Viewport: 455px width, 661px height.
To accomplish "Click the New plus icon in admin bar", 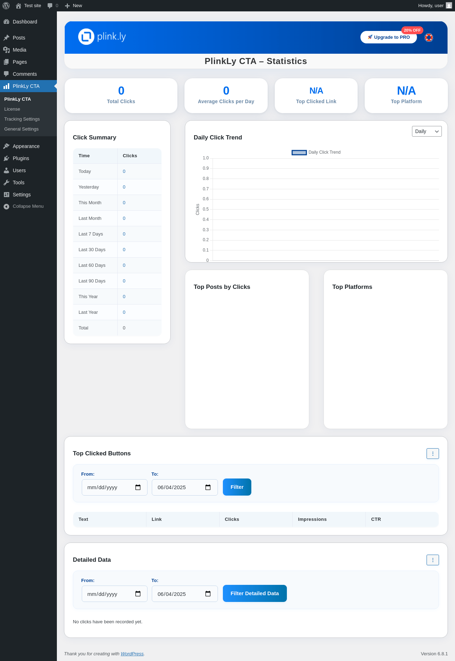I will pos(67,6).
